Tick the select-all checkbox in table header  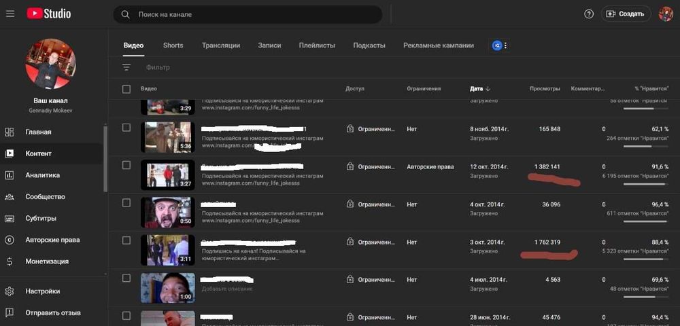click(126, 89)
